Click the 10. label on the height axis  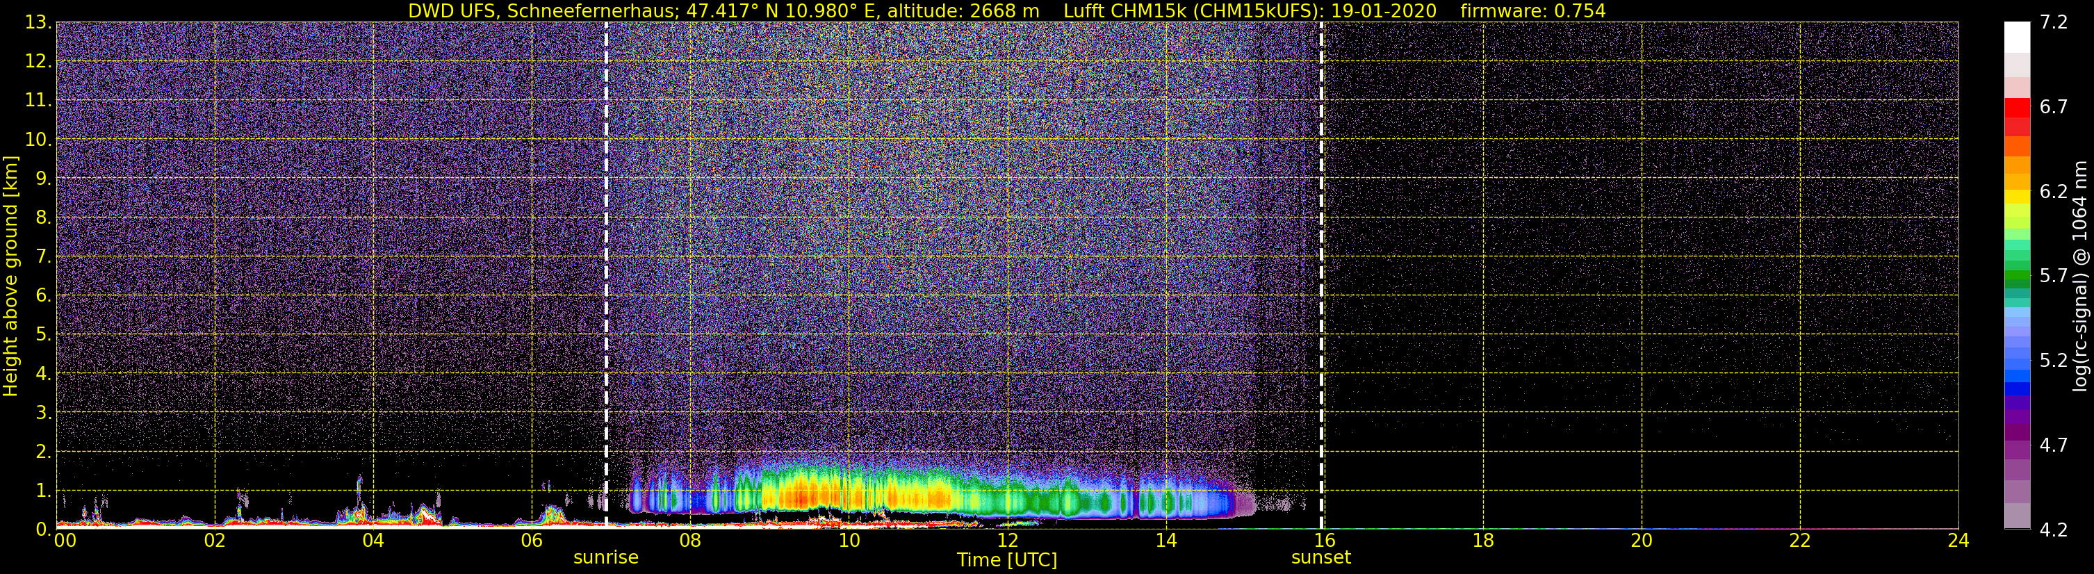38,139
